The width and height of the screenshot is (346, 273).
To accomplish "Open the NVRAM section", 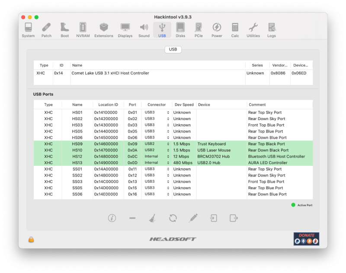I will pos(83,30).
